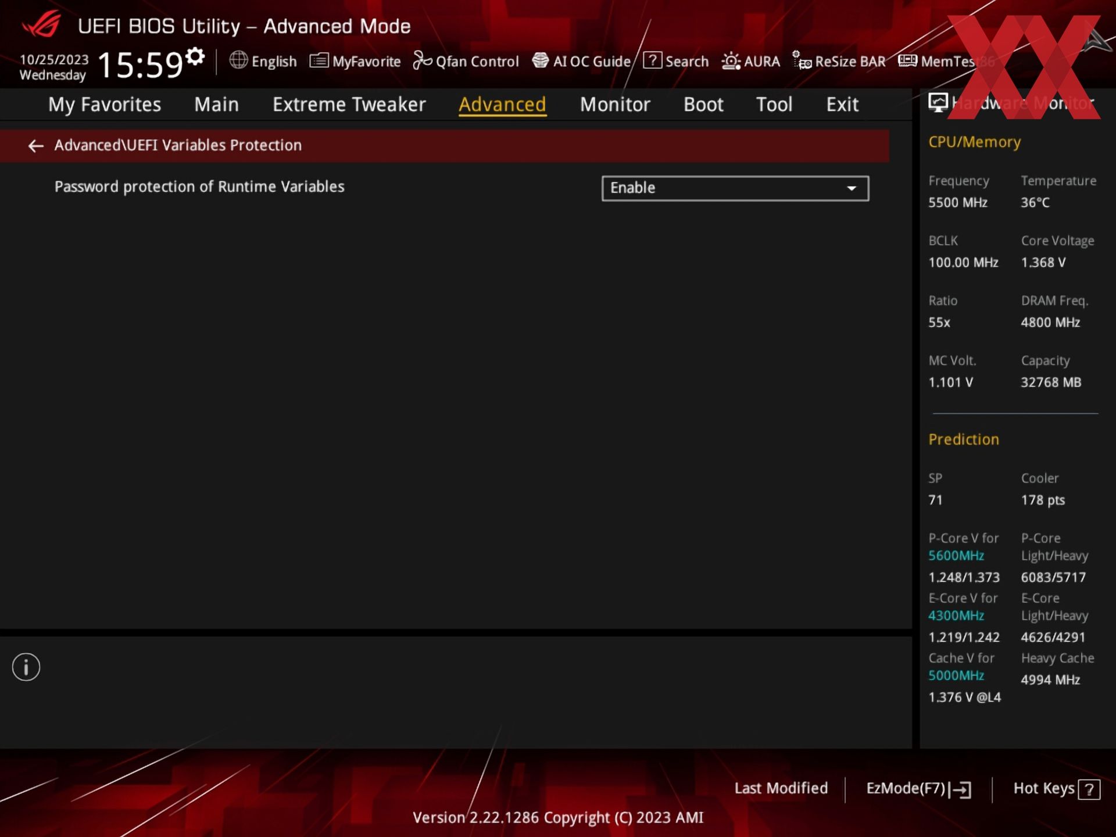Switch to EzMode(F7)
The width and height of the screenshot is (1116, 837).
[x=918, y=789]
